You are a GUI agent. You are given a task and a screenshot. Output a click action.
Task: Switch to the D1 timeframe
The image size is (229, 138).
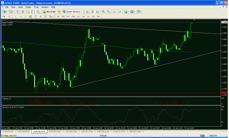[x=88, y=17]
